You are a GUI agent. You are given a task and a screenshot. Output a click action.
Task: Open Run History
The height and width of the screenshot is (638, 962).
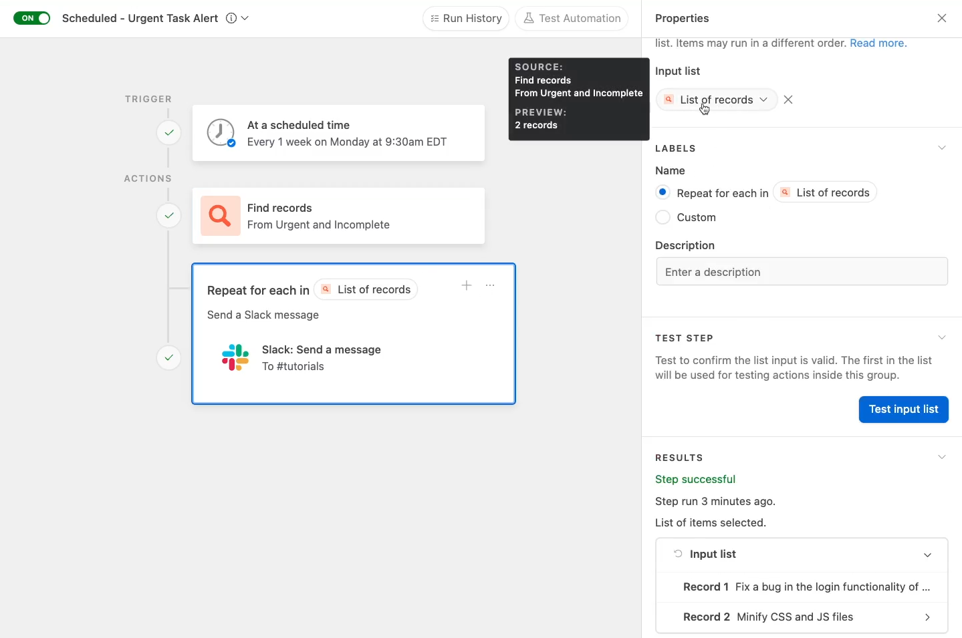click(466, 18)
